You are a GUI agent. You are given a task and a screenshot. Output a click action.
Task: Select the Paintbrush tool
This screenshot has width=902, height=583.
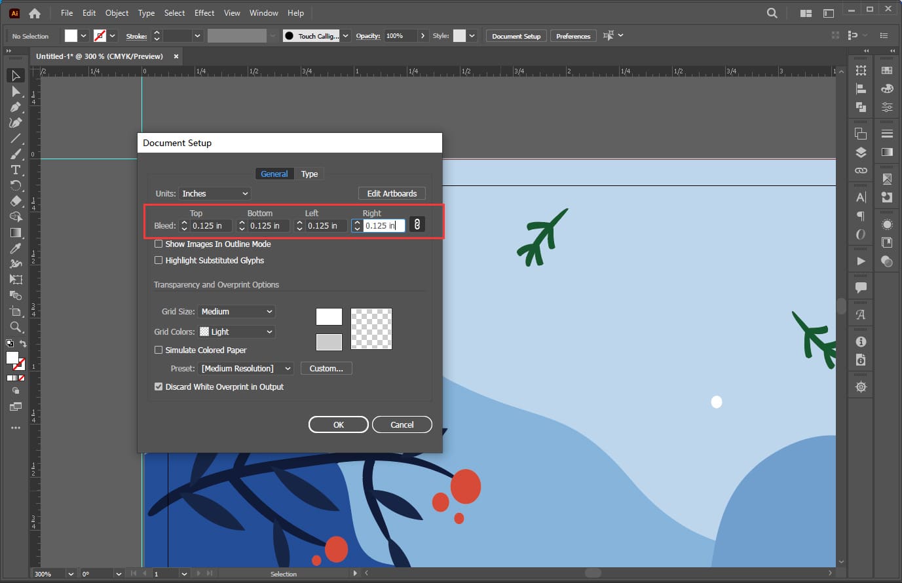[16, 154]
